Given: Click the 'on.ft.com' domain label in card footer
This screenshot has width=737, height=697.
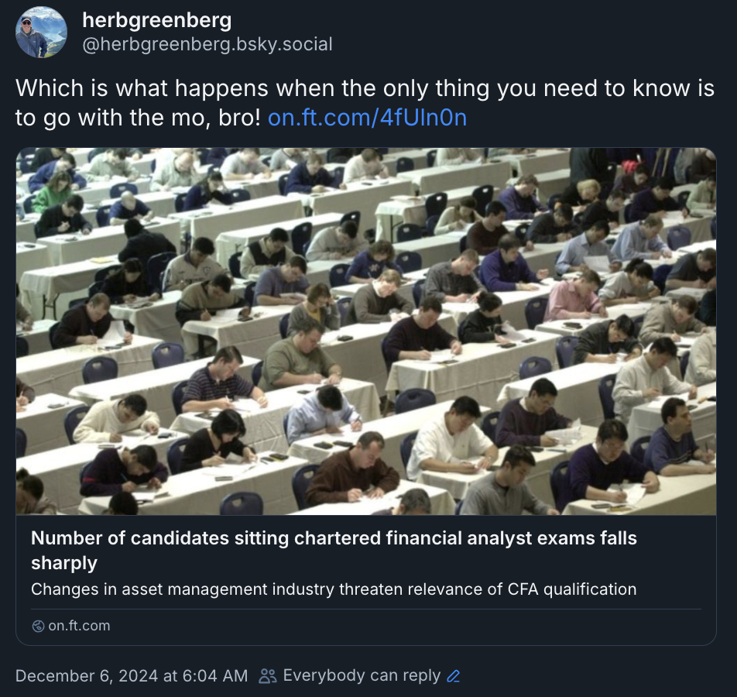Looking at the screenshot, I should pyautogui.click(x=79, y=626).
